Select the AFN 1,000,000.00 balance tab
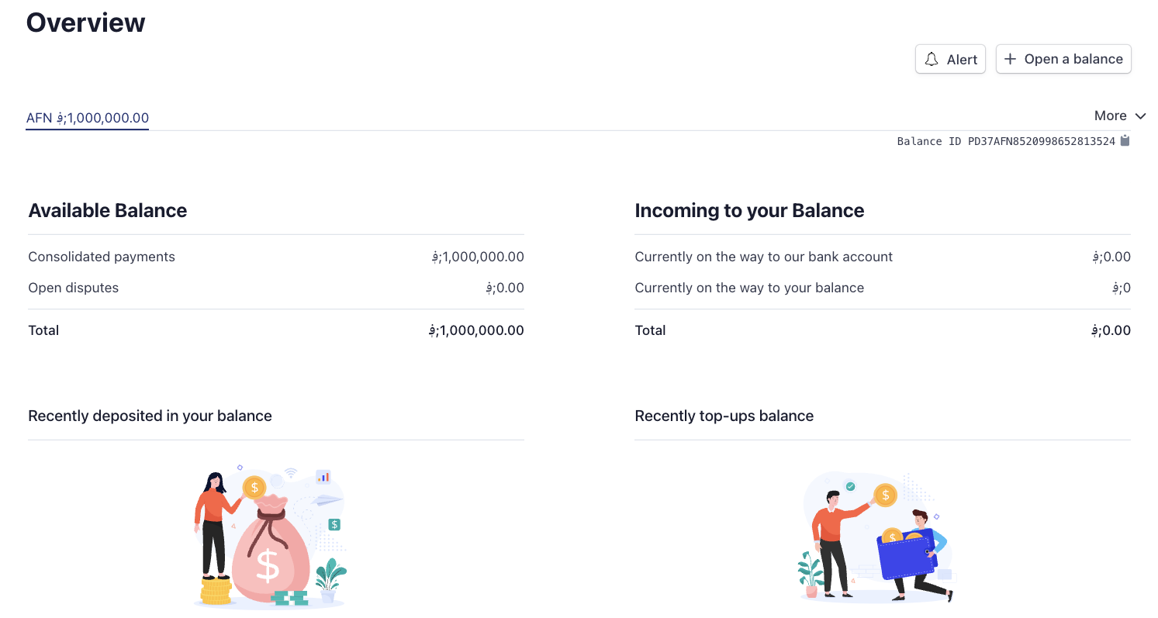This screenshot has height=618, width=1158. [88, 118]
